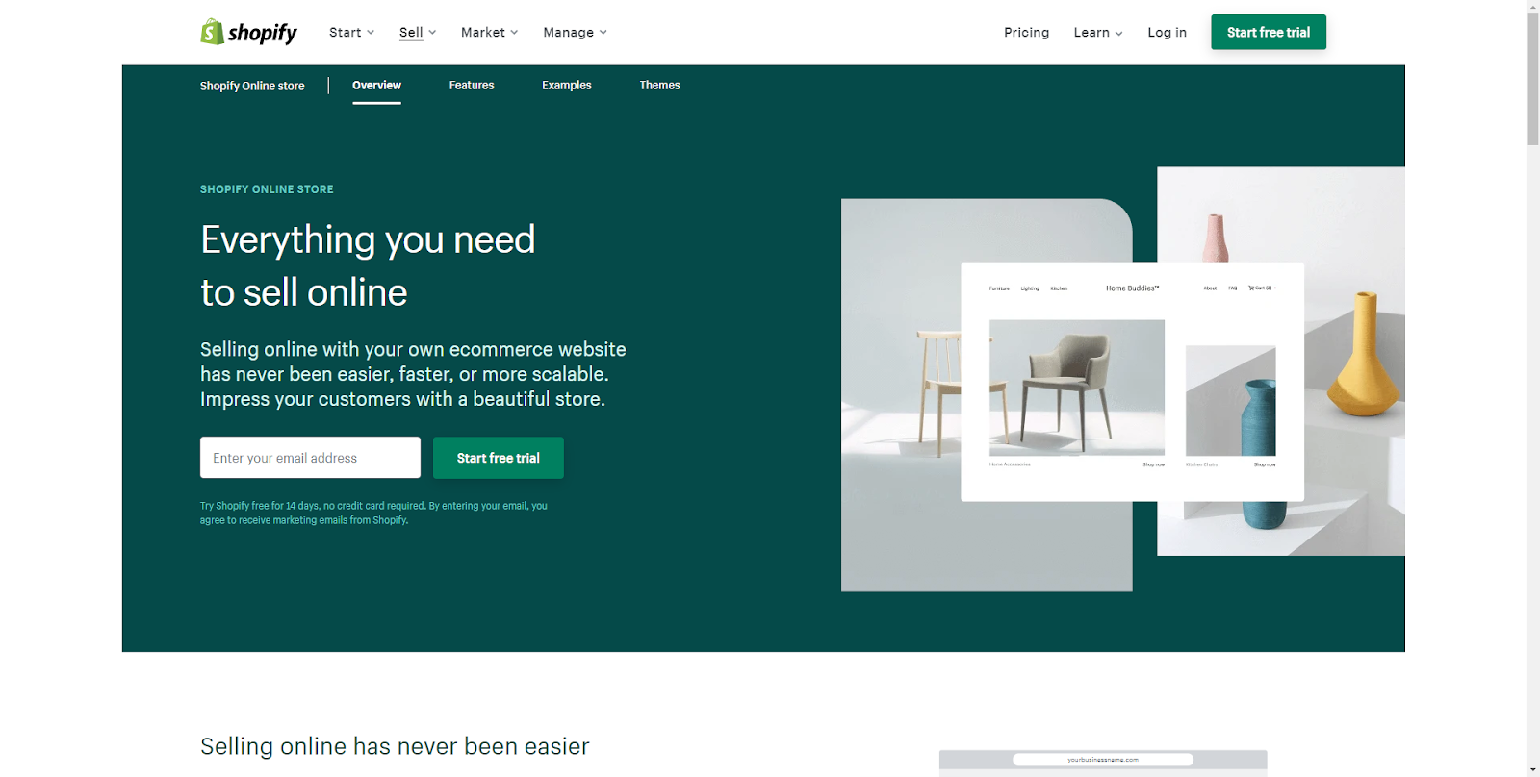Click the teal vase product image

[1231, 401]
